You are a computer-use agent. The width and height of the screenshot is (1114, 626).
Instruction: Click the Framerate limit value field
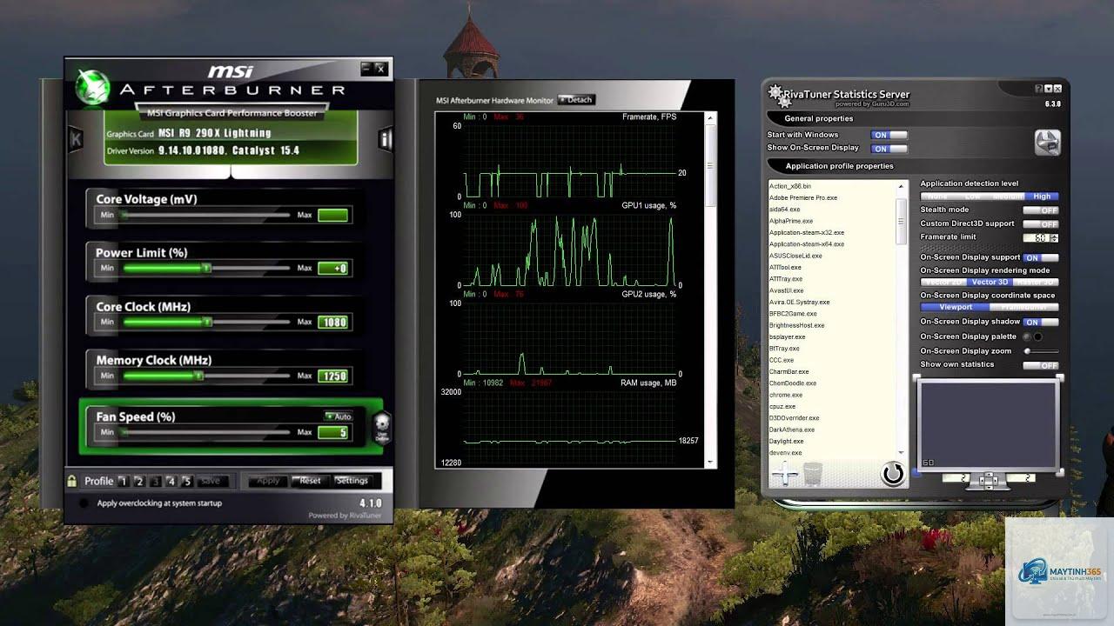click(1037, 237)
